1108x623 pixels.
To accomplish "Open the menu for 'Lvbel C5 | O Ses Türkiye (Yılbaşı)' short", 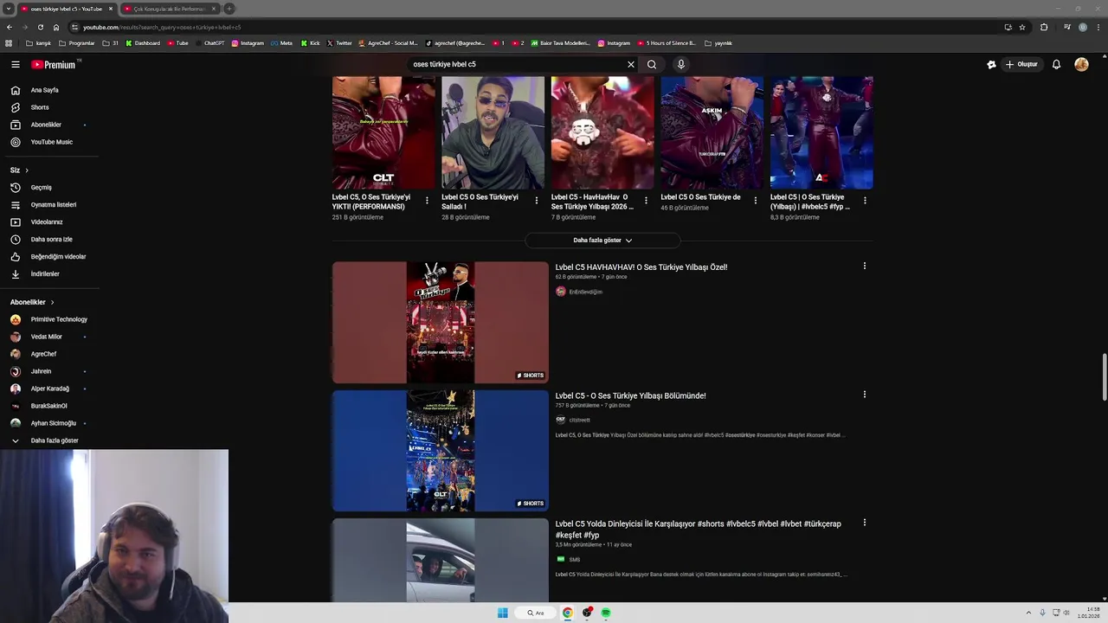I will 865,201.
